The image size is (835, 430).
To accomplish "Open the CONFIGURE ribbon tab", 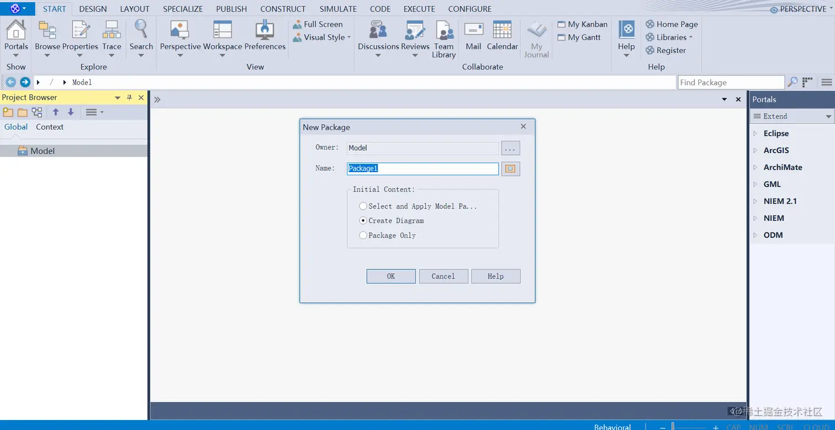I will pyautogui.click(x=469, y=9).
